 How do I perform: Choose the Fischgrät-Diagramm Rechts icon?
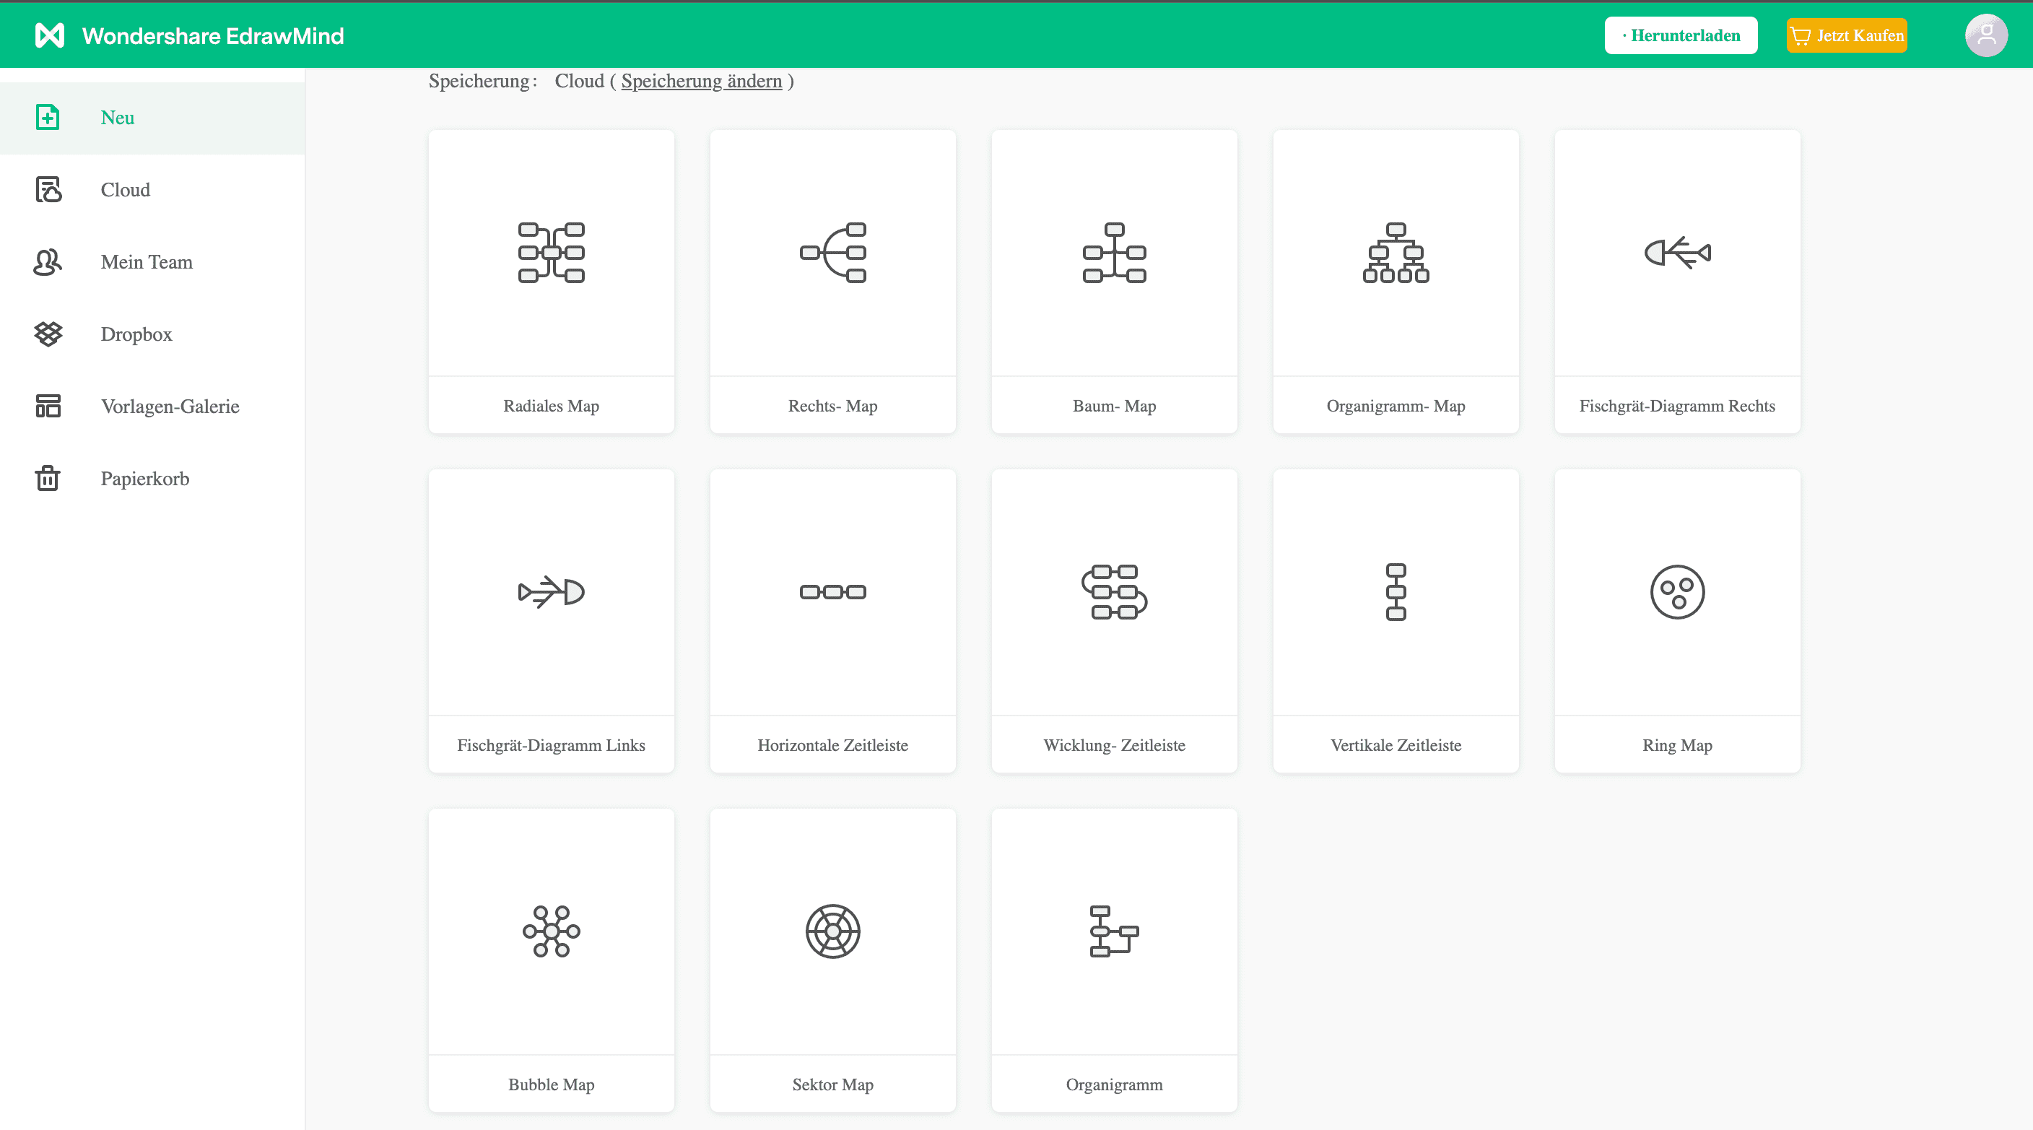pos(1677,253)
